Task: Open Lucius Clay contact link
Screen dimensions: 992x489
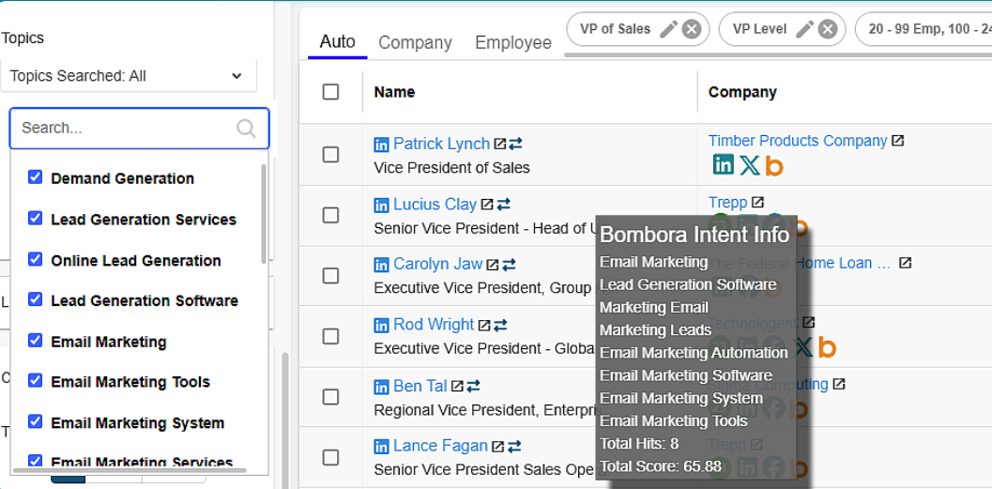Action: click(x=435, y=205)
